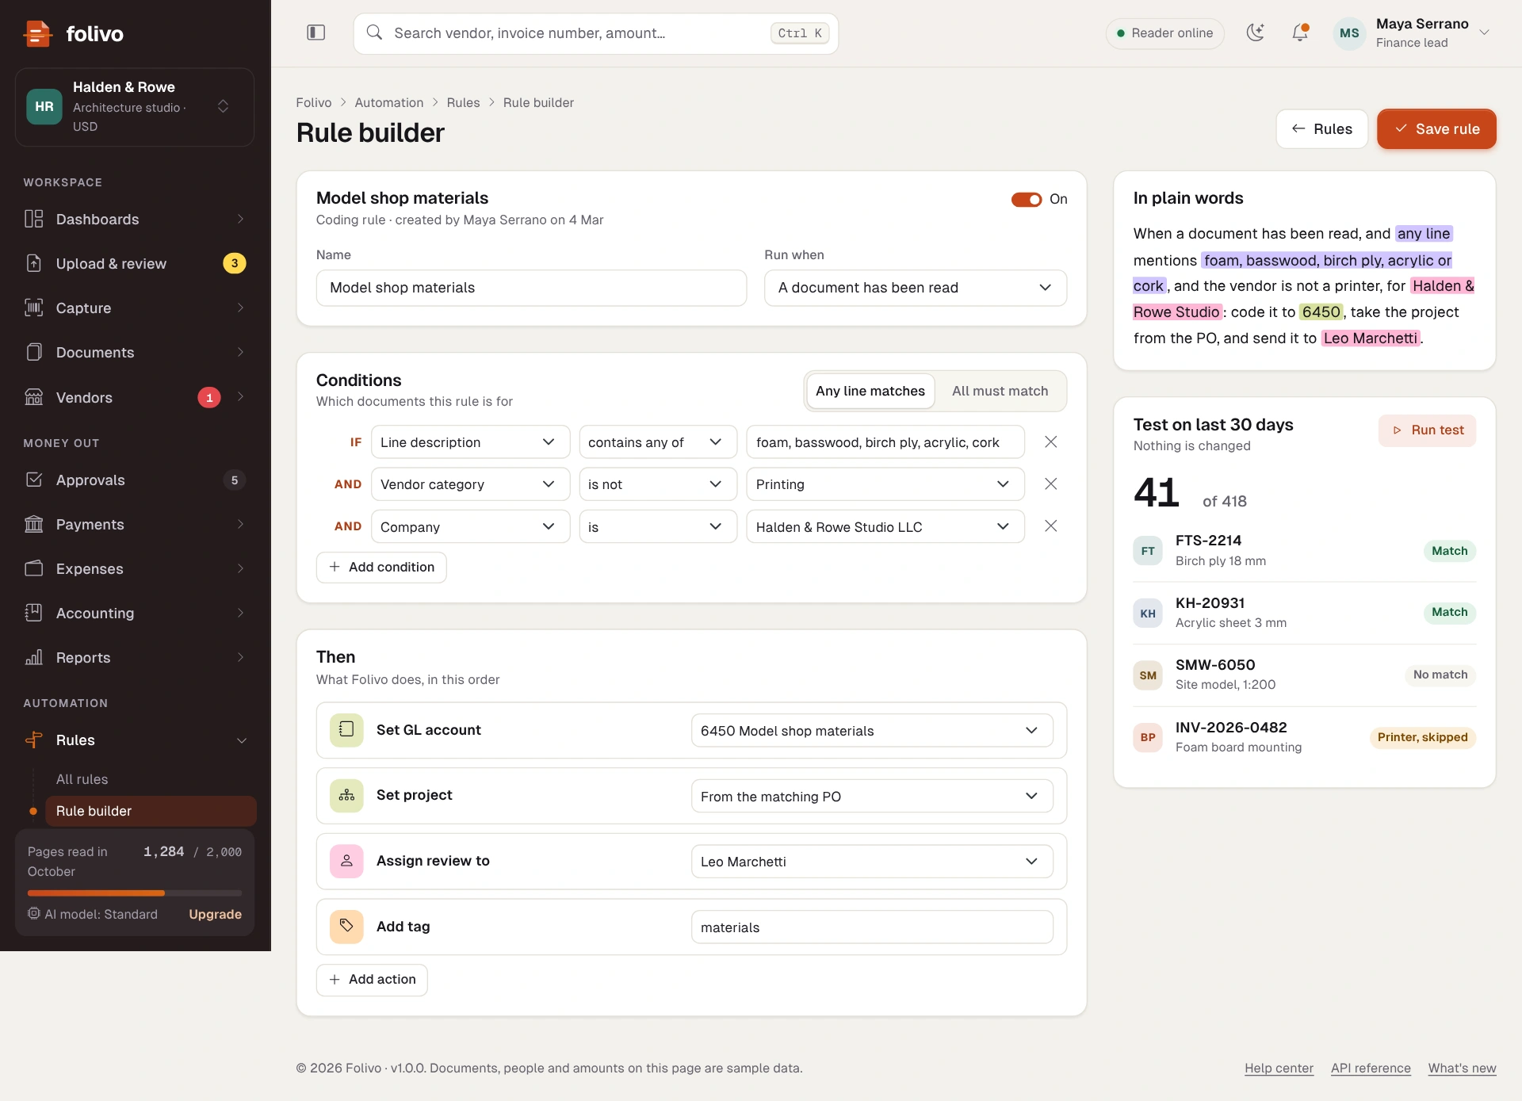This screenshot has height=1101, width=1522.
Task: Click Run test button
Action: 1427,430
